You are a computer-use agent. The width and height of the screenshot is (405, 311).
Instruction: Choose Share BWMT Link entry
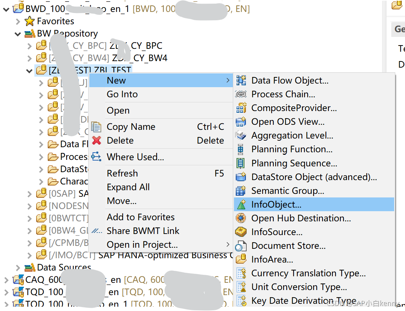(x=161, y=231)
